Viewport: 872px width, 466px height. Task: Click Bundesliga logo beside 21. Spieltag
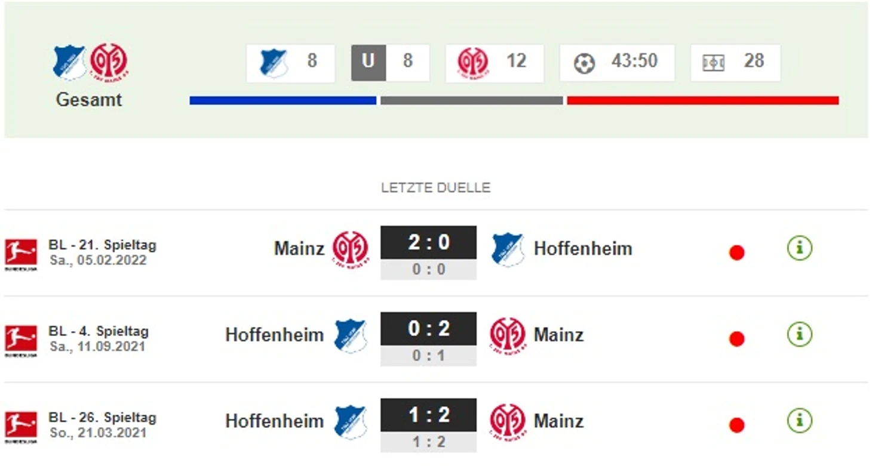coord(21,255)
